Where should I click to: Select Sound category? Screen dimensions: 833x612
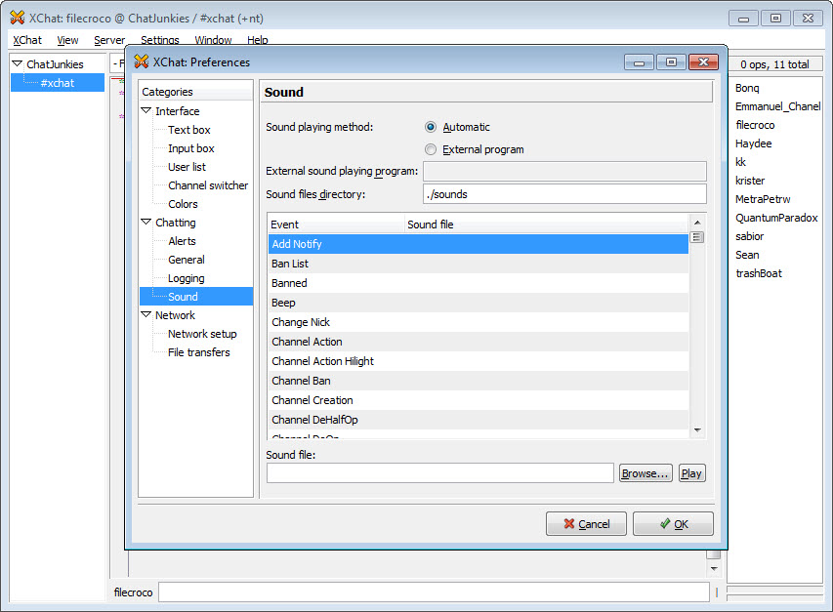196,296
